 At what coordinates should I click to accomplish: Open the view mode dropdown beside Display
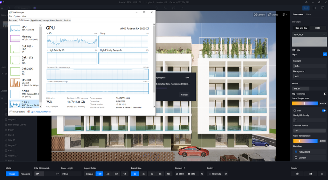point(285,15)
